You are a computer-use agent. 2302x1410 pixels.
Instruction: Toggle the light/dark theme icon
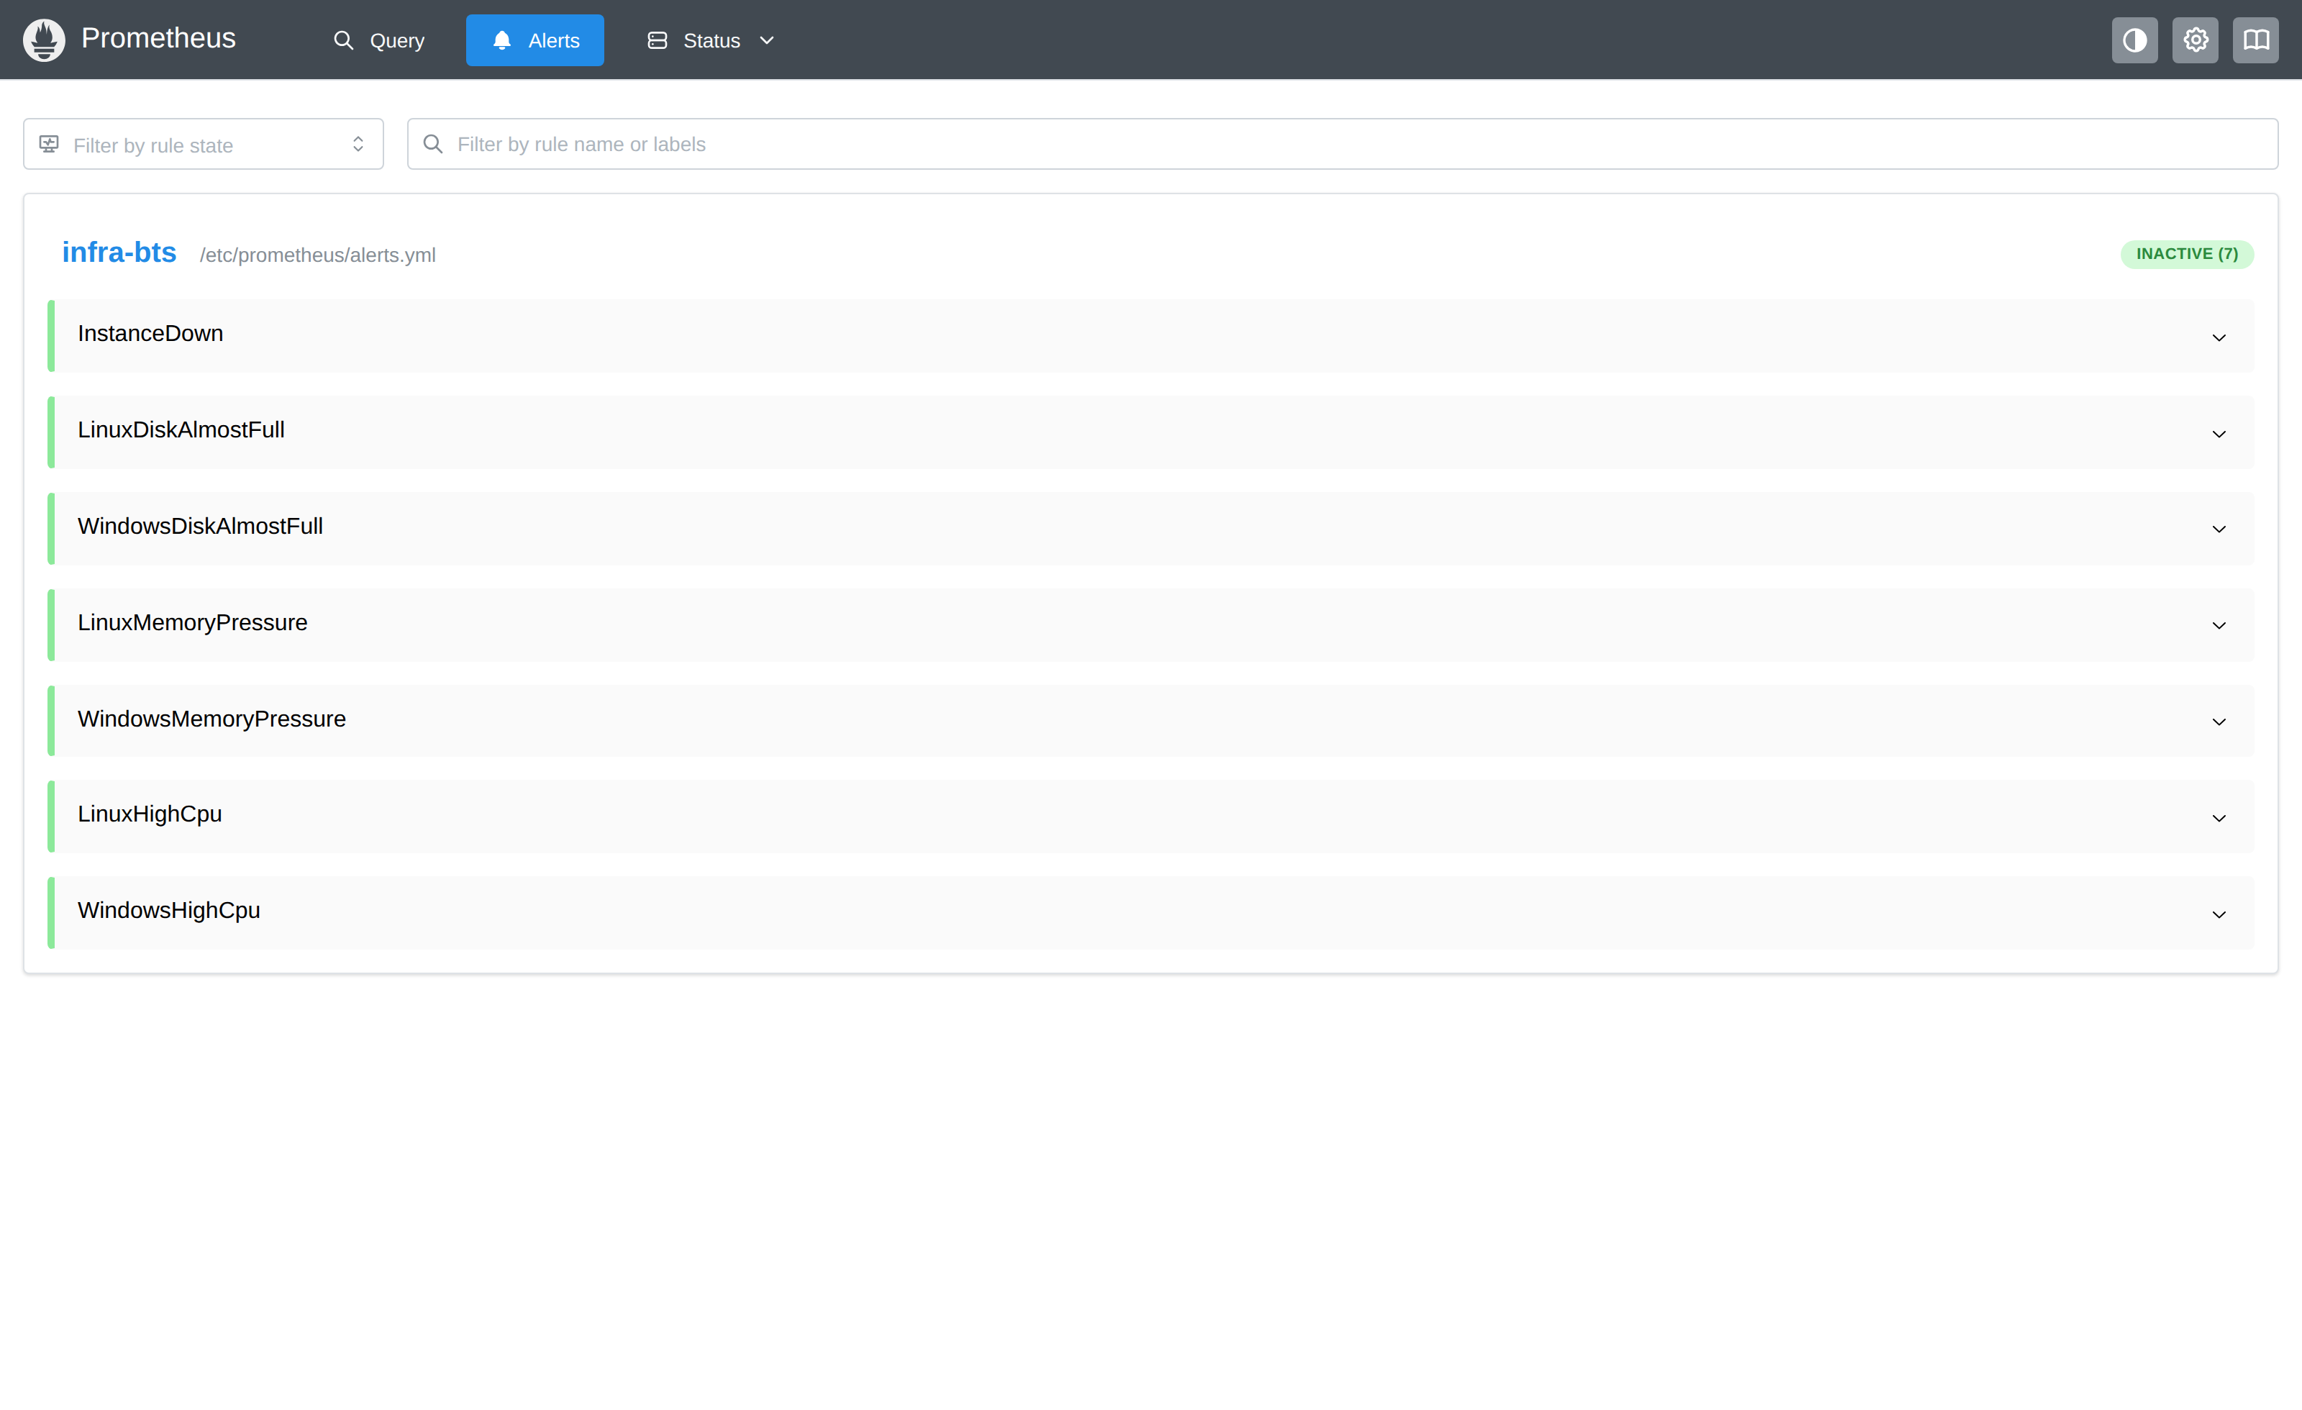pos(2134,40)
